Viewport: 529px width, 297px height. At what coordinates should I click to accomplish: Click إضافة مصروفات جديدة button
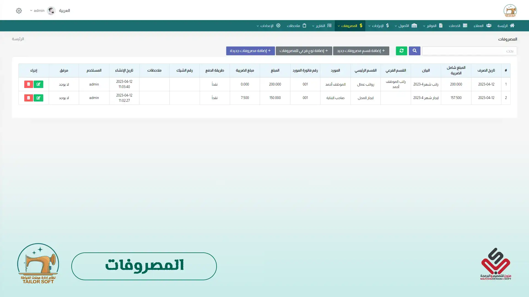tap(250, 51)
